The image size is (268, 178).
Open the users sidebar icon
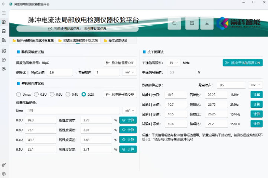[x=4, y=69]
